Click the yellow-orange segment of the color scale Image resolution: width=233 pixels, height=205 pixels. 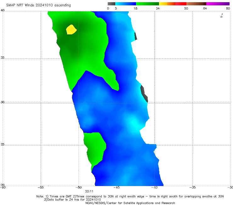[x=167, y=4]
